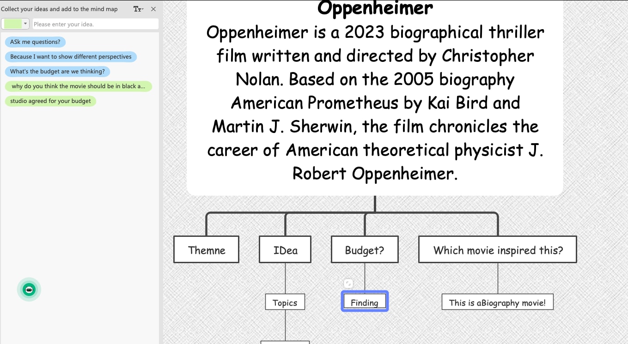Click the highlighted Finding subtopic node

365,302
